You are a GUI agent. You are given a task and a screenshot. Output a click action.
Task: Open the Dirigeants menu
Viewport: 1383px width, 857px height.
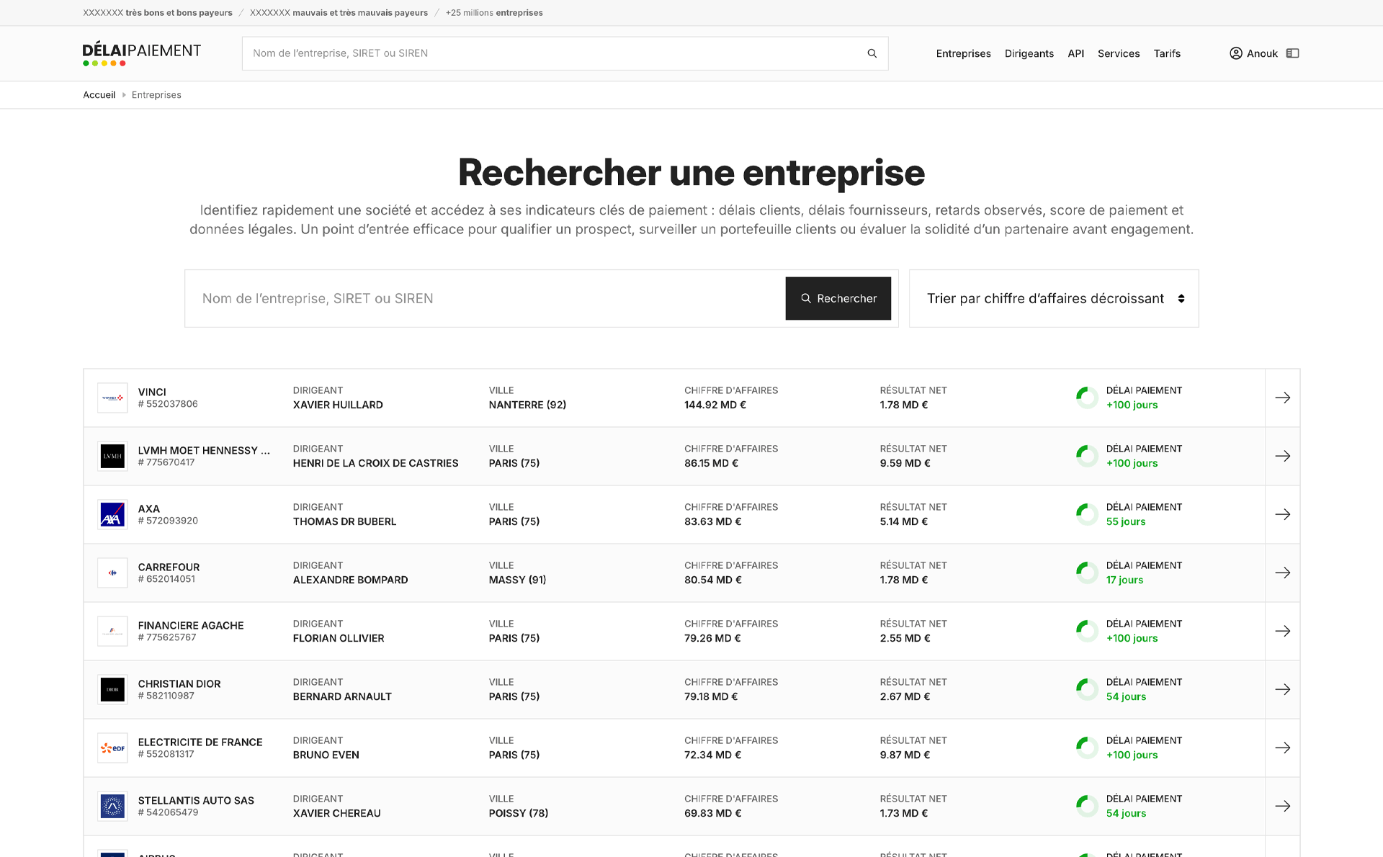point(1029,53)
